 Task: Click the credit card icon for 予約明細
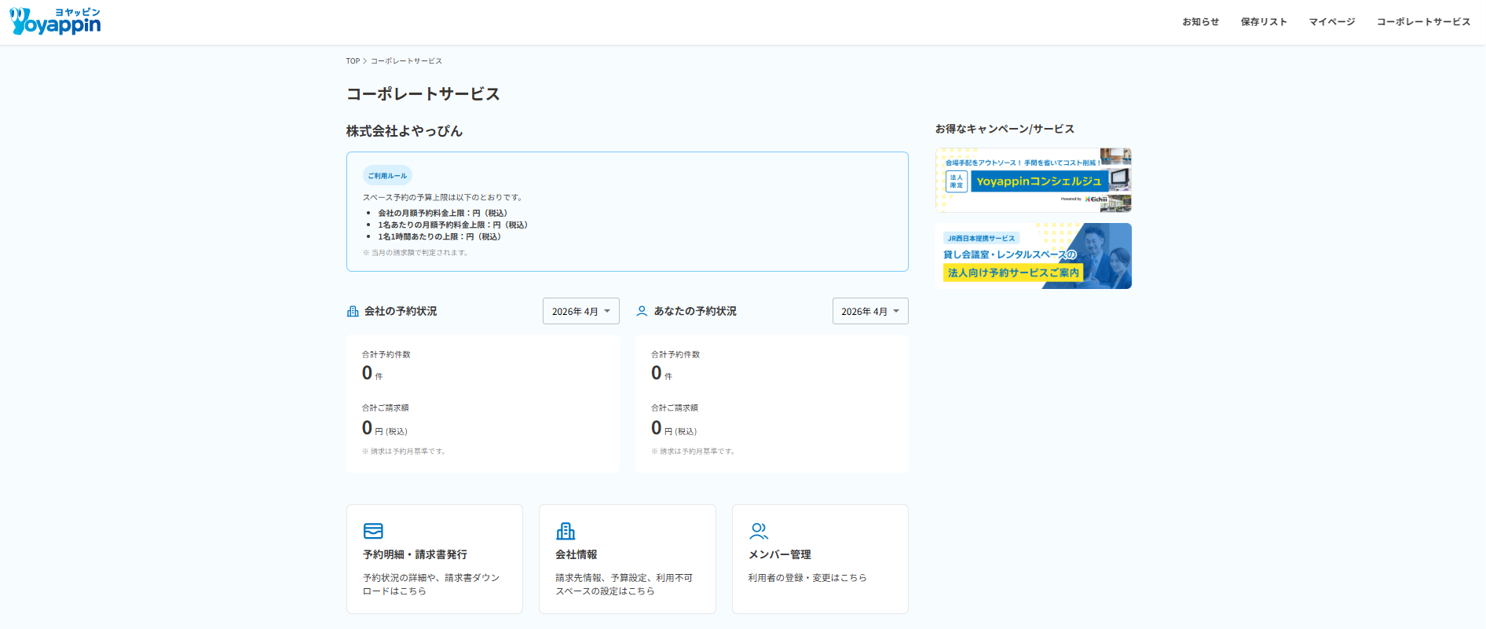(x=373, y=532)
